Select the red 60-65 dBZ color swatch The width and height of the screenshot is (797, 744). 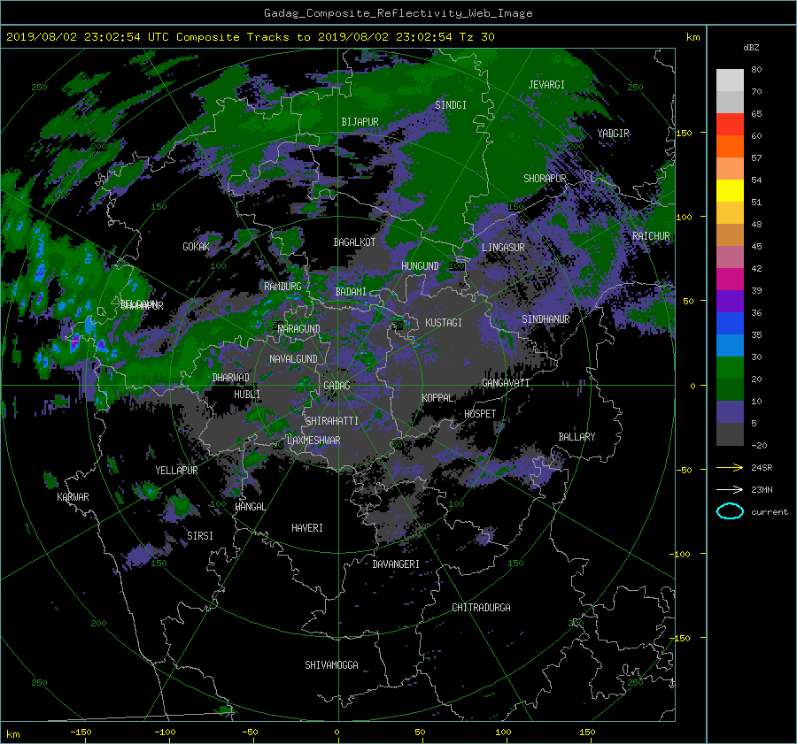[730, 125]
